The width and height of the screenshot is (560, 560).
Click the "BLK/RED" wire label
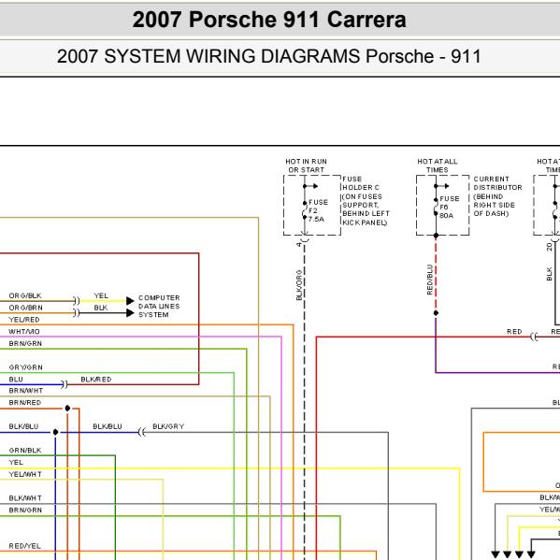coord(96,380)
